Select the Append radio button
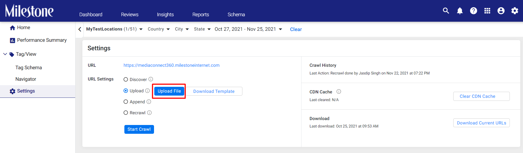The width and height of the screenshot is (523, 153). pyautogui.click(x=126, y=102)
